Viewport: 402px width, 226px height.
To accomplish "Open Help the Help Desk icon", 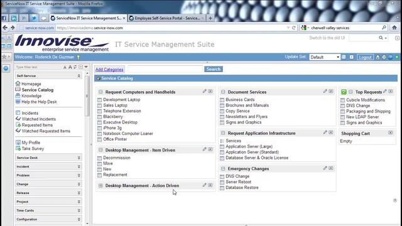I will click(18, 102).
